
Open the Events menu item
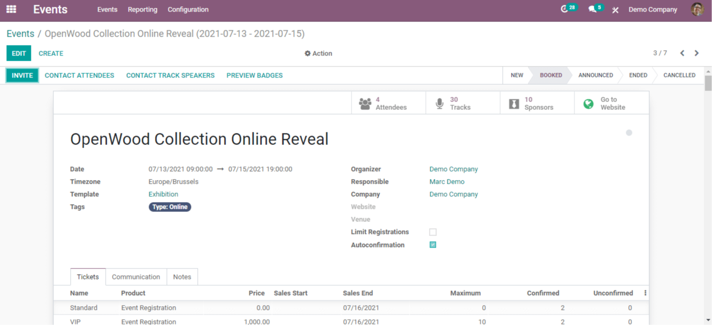pos(107,9)
